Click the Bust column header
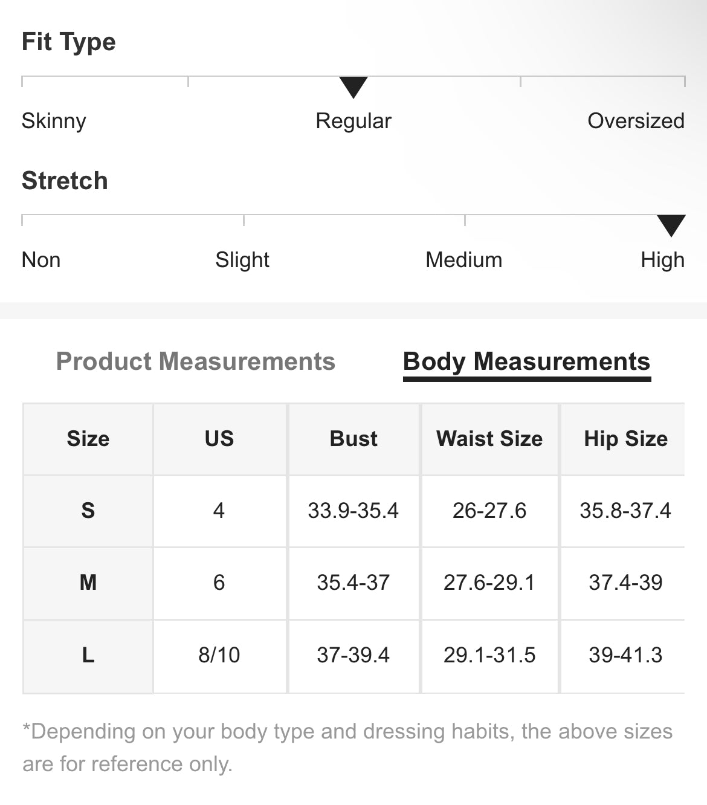 pyautogui.click(x=353, y=439)
